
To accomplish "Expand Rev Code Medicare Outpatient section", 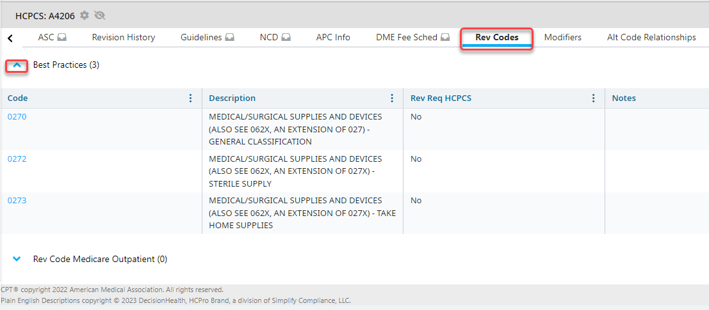I will pyautogui.click(x=17, y=260).
